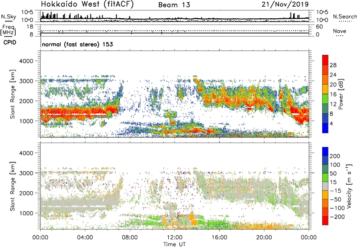Click the power panel 'Slant Range [km]' label

(12, 94)
